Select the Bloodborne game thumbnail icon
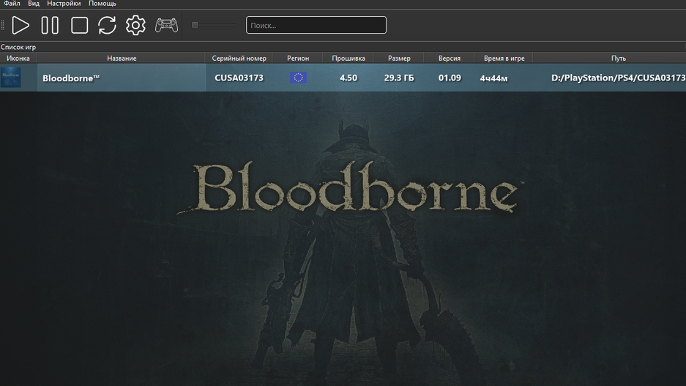The height and width of the screenshot is (386, 686). pyautogui.click(x=10, y=78)
